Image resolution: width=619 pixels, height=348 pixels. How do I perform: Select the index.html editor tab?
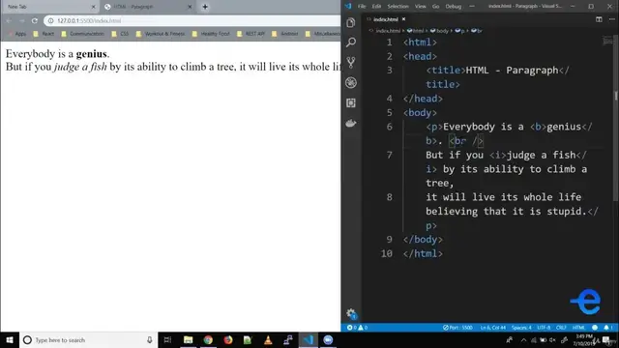pos(386,19)
